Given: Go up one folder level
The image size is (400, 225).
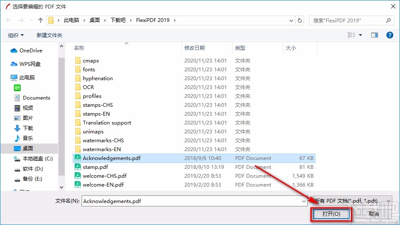Looking at the screenshot, I should [x=40, y=20].
